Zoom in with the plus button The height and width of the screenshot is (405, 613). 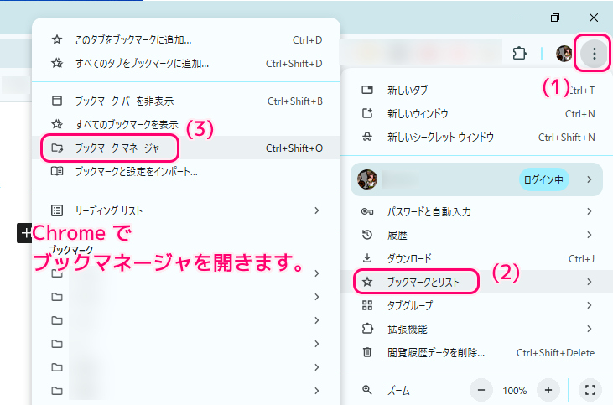click(x=548, y=390)
